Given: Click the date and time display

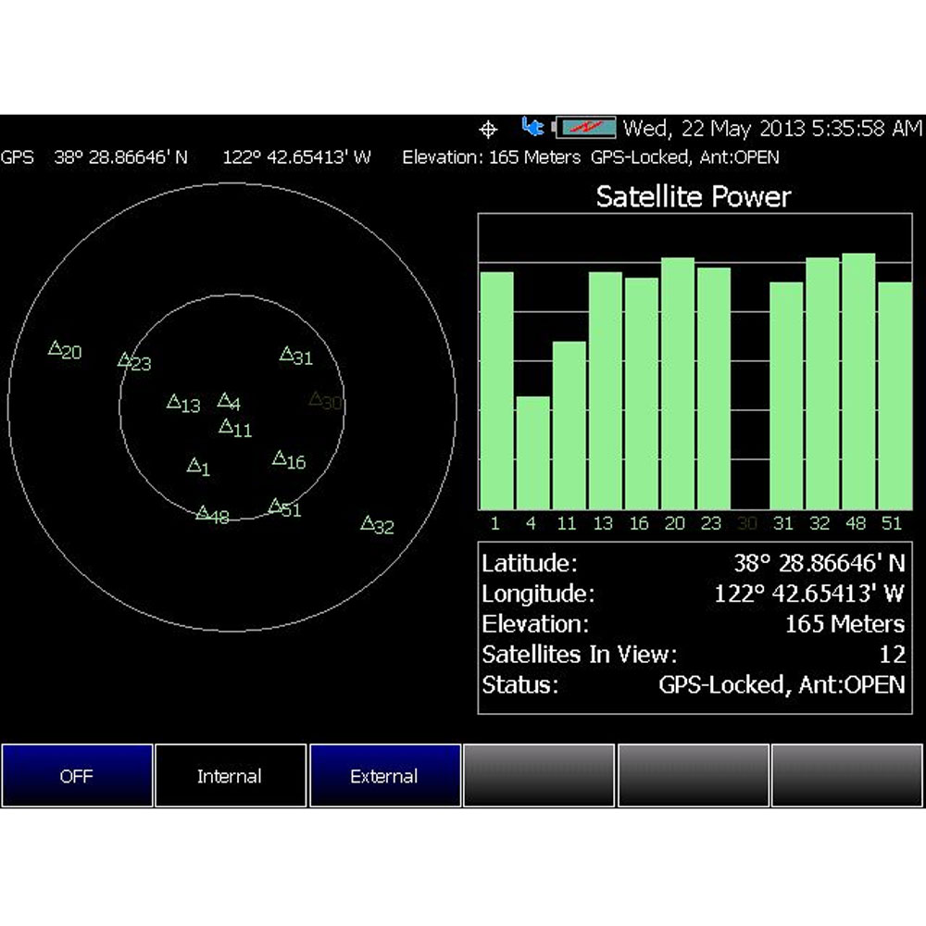Looking at the screenshot, I should (772, 128).
